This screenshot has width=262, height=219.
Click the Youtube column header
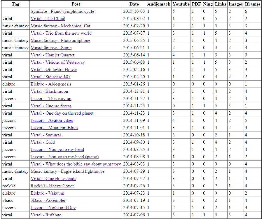tap(181, 4)
